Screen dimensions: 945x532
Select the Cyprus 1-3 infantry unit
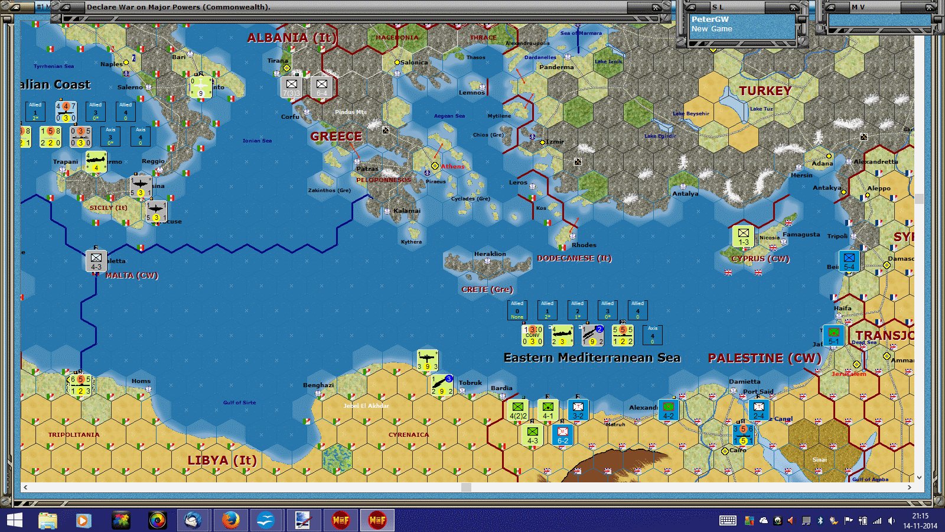[x=743, y=236]
